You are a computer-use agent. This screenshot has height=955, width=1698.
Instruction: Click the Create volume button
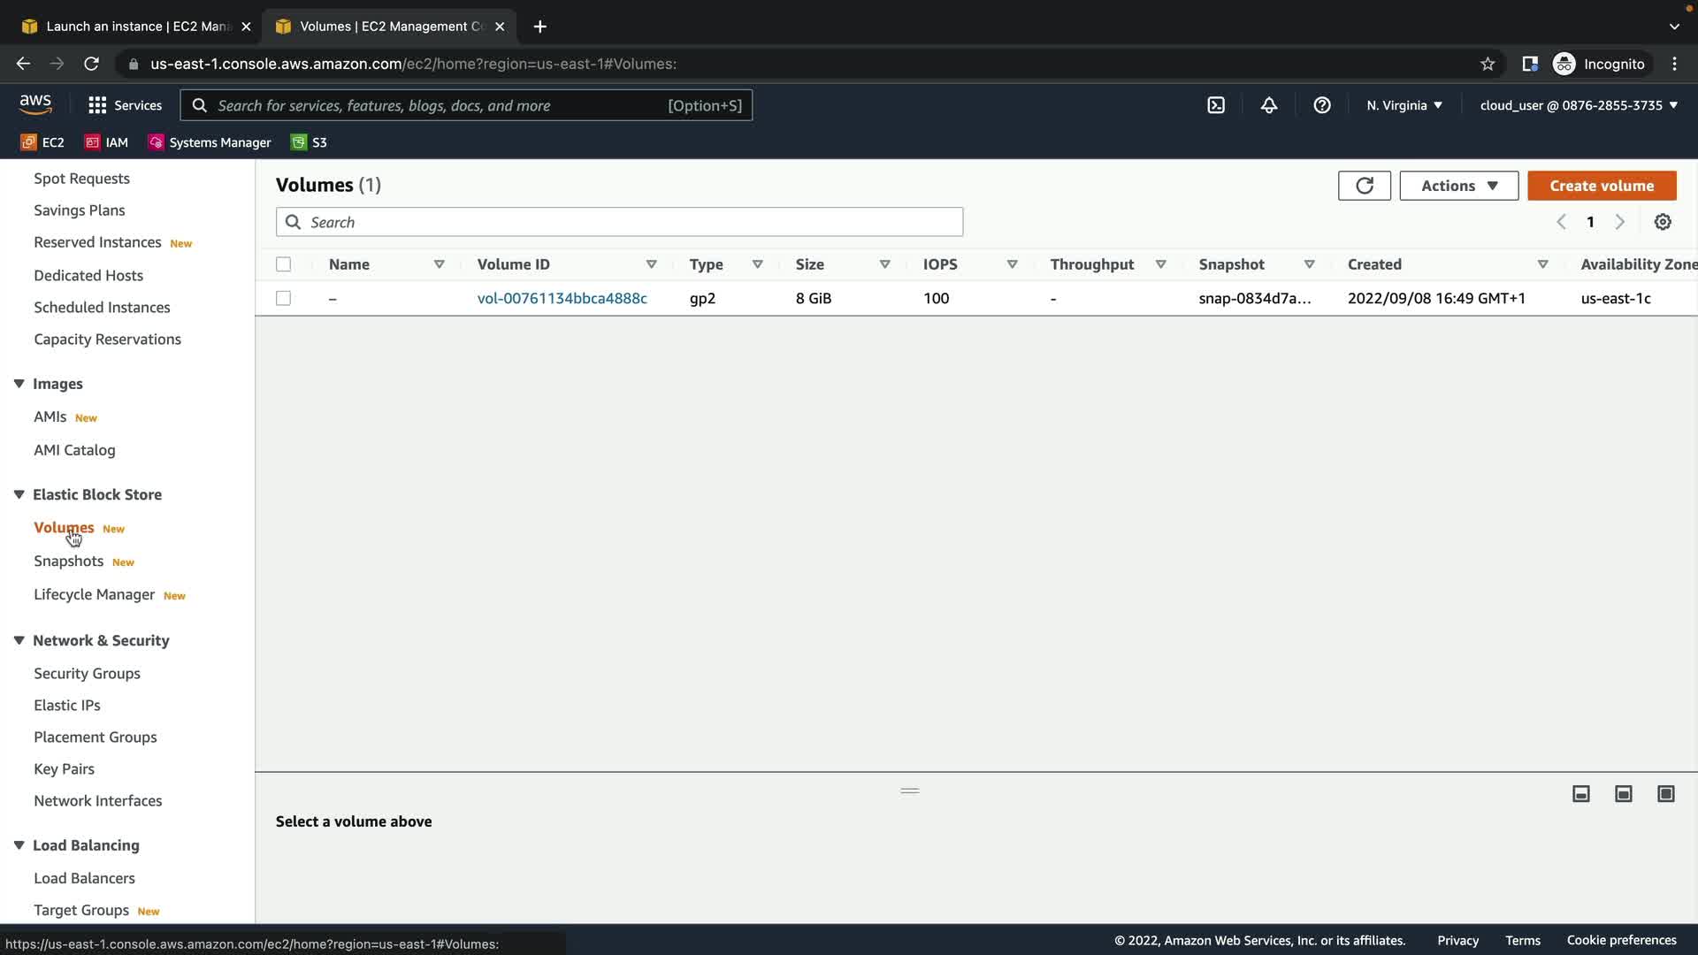pos(1601,186)
